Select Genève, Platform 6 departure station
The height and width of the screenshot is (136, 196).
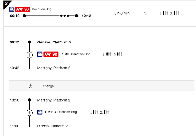(54, 42)
